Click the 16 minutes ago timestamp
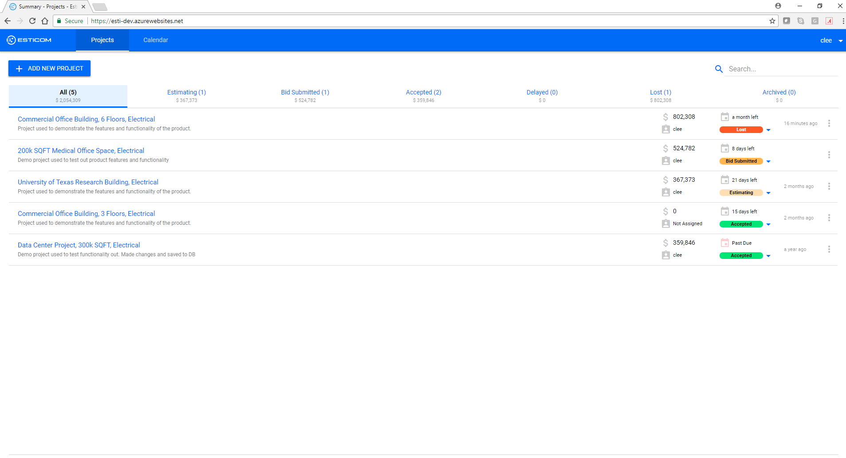The width and height of the screenshot is (846, 458). (800, 123)
